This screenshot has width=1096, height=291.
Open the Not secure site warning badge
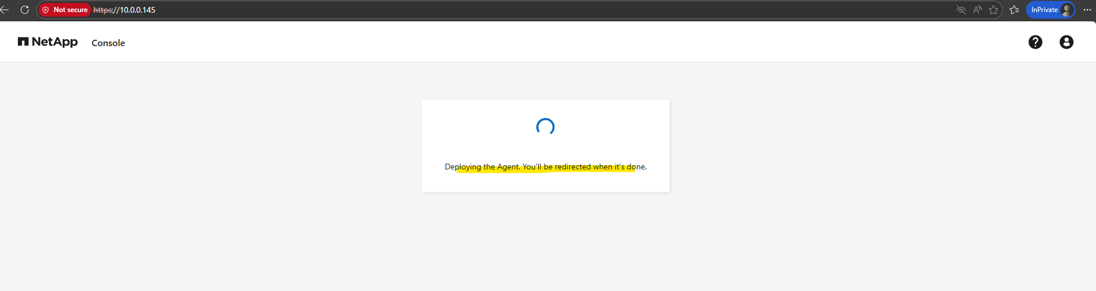[x=65, y=10]
